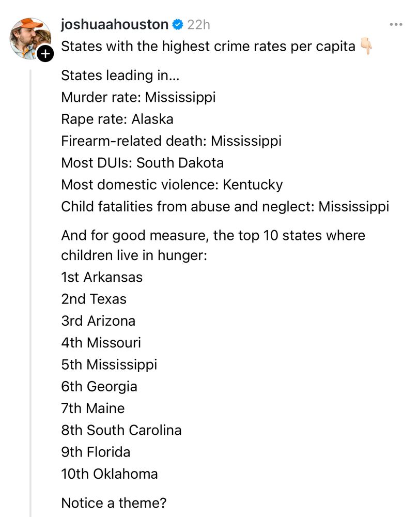Click the "Rape rate: Alaska" line
The height and width of the screenshot is (517, 418).
pyautogui.click(x=117, y=119)
